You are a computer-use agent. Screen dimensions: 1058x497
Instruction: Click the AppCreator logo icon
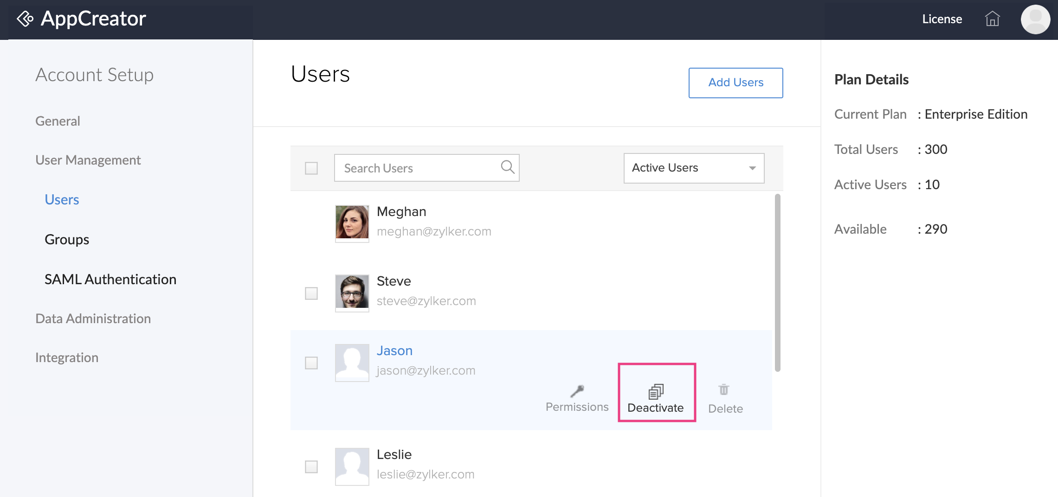click(x=25, y=19)
